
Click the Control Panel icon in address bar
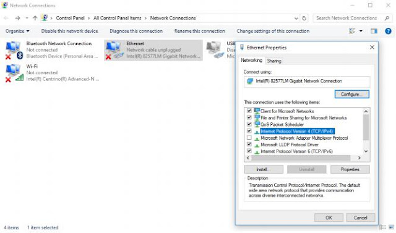45,18
